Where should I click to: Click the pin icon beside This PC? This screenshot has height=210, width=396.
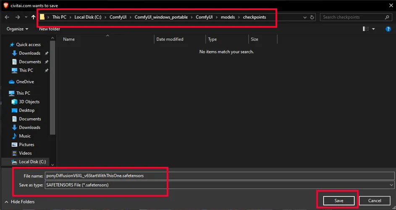(47, 70)
